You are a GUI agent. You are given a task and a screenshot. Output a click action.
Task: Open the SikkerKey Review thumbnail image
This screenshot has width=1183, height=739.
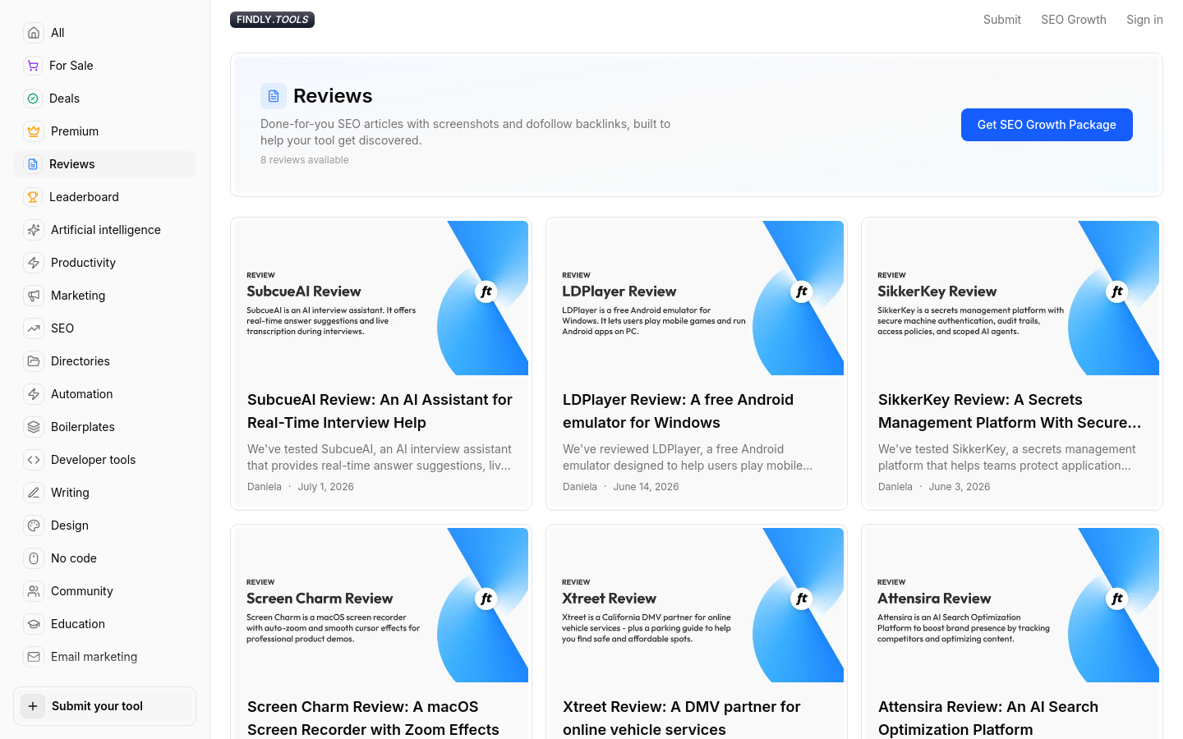click(x=1012, y=298)
